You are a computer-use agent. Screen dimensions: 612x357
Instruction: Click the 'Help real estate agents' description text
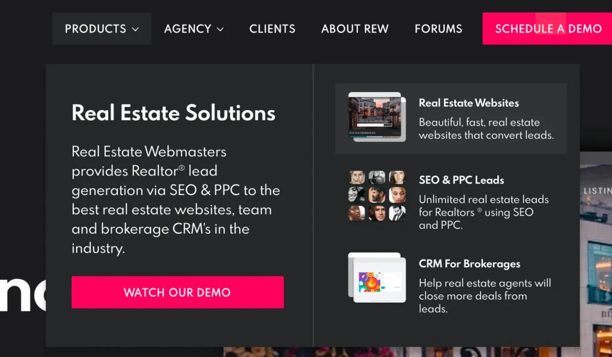tap(485, 295)
